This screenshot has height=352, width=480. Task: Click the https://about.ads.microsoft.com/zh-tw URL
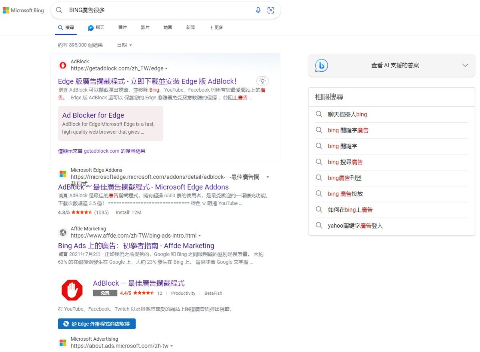[x=120, y=346]
